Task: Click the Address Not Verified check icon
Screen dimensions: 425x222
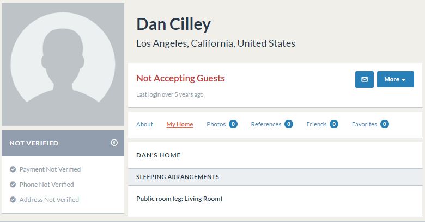Action: (x=13, y=200)
